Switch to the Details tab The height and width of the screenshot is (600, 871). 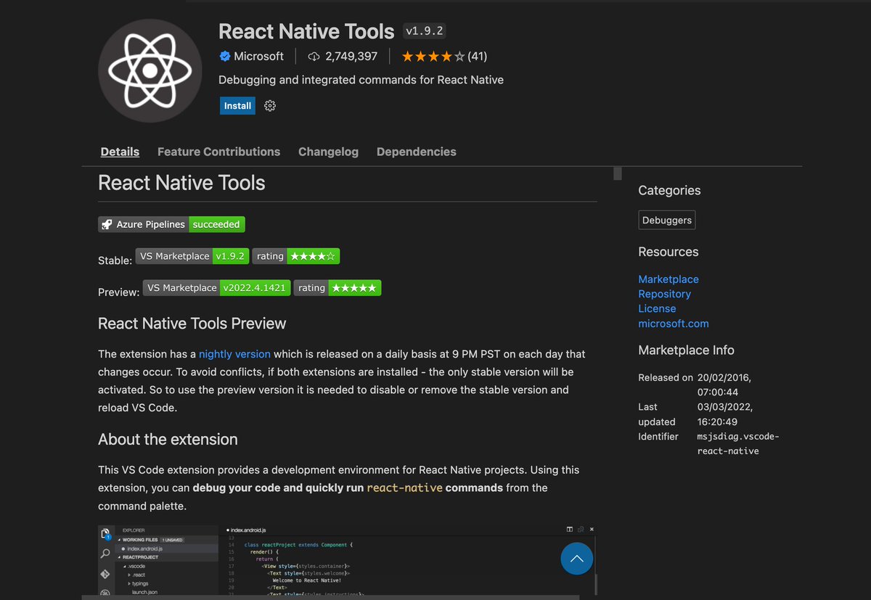click(120, 152)
